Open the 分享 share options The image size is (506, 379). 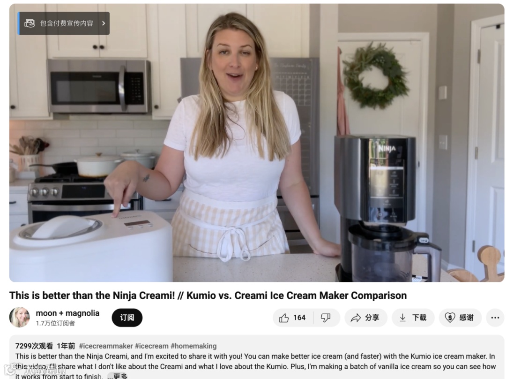click(x=365, y=318)
